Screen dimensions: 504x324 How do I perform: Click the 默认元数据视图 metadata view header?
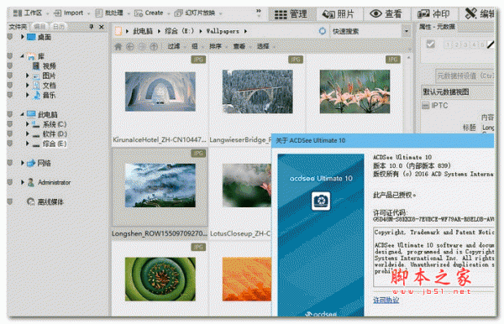[x=458, y=92]
